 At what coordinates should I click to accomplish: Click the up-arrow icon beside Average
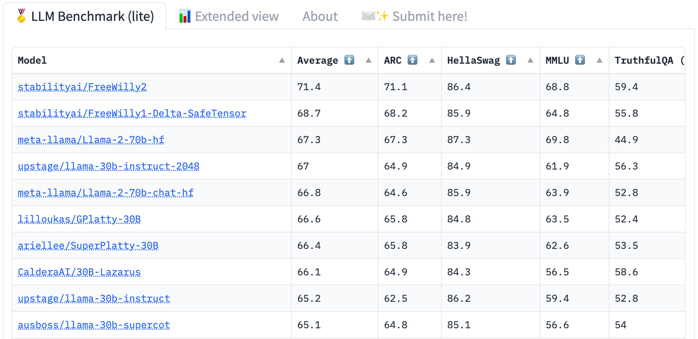click(349, 60)
